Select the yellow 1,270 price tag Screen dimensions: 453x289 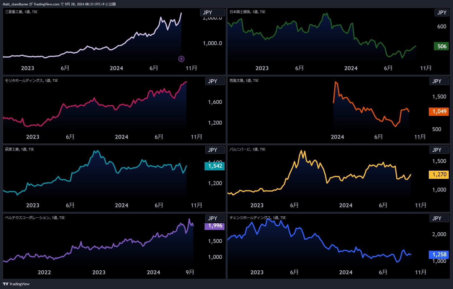coord(439,175)
